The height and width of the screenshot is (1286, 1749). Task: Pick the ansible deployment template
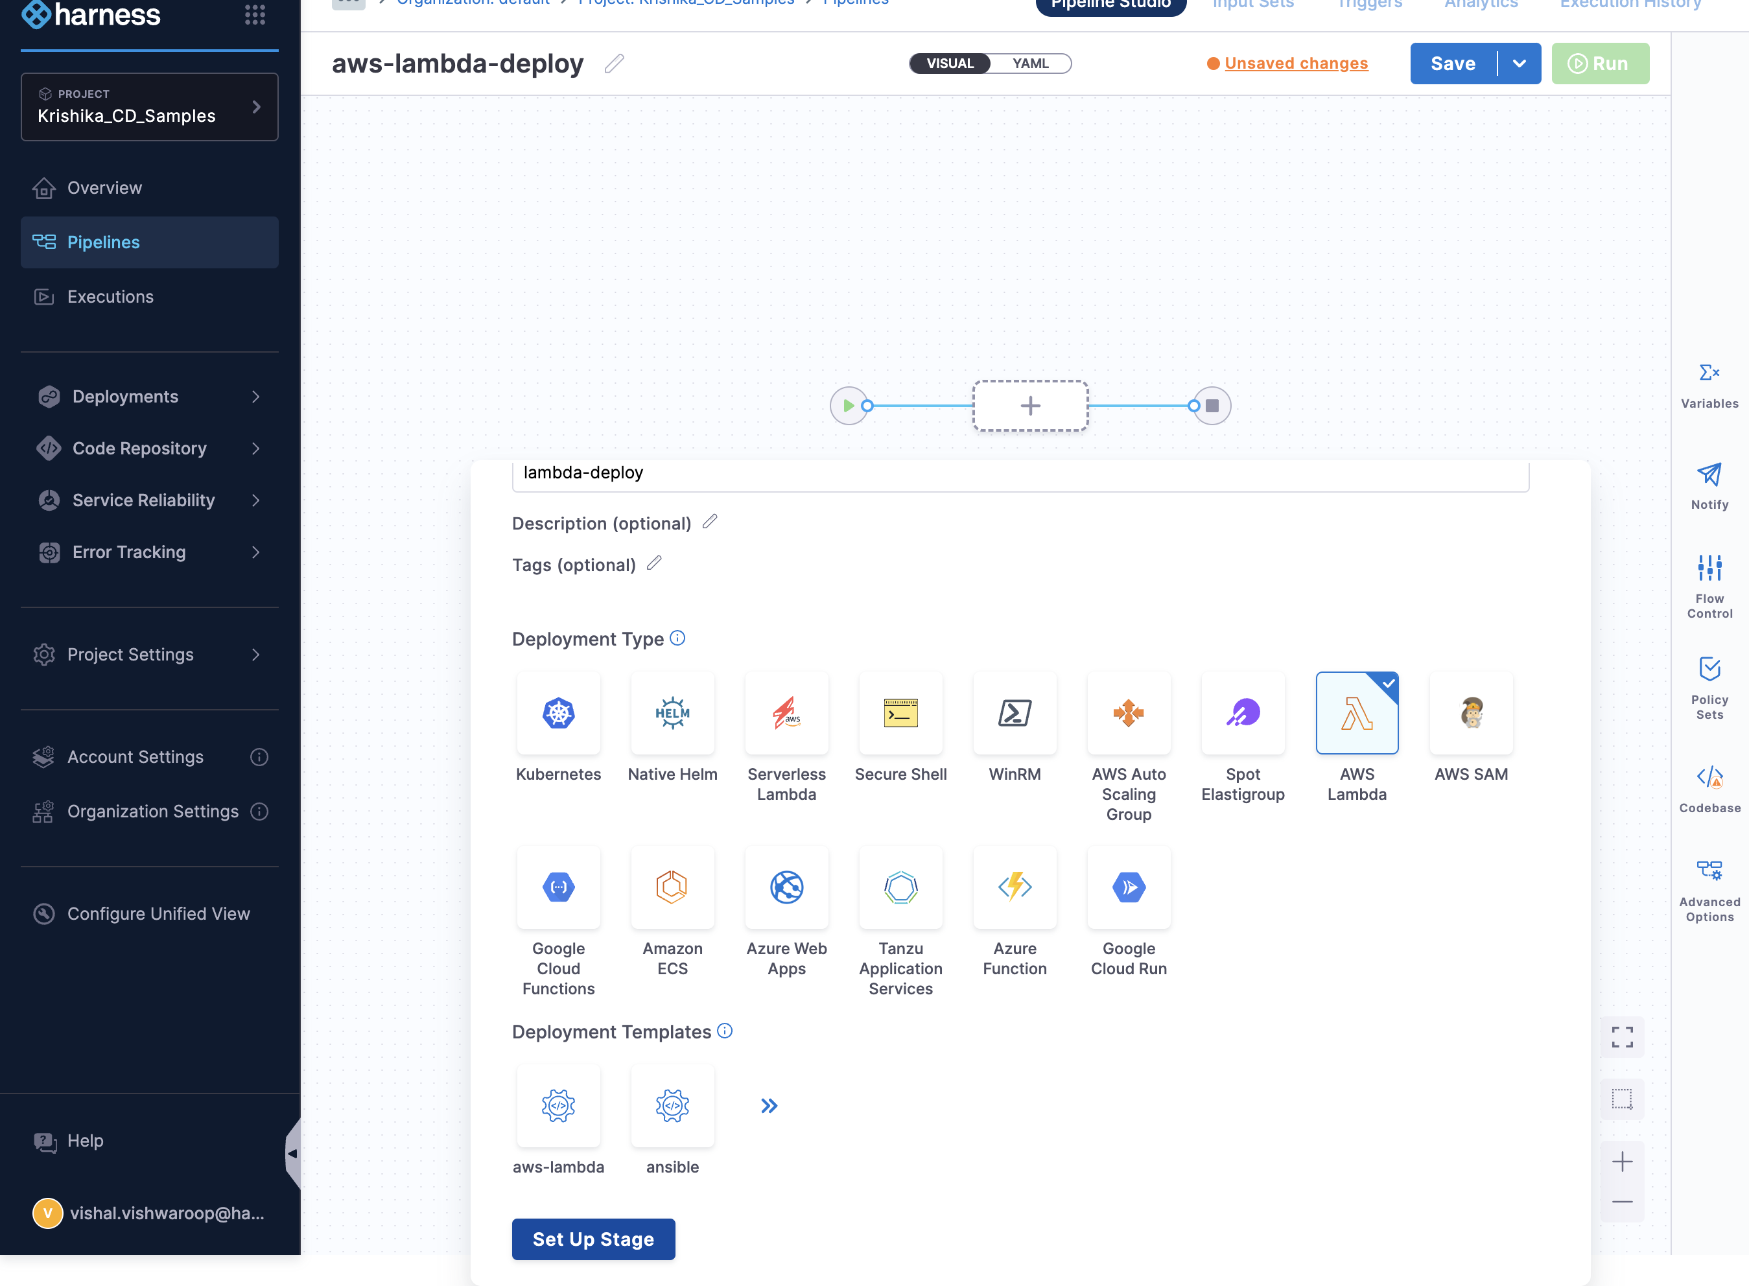coord(672,1105)
